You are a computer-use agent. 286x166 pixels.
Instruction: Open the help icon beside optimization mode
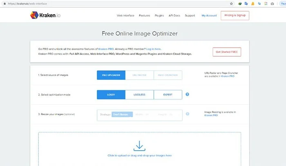point(187,94)
